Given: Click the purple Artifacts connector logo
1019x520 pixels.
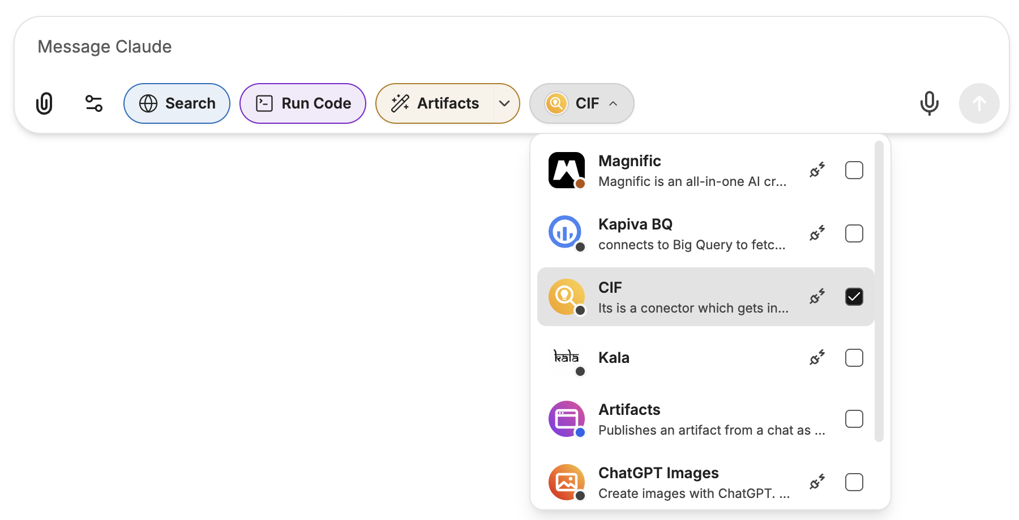Looking at the screenshot, I should point(567,419).
